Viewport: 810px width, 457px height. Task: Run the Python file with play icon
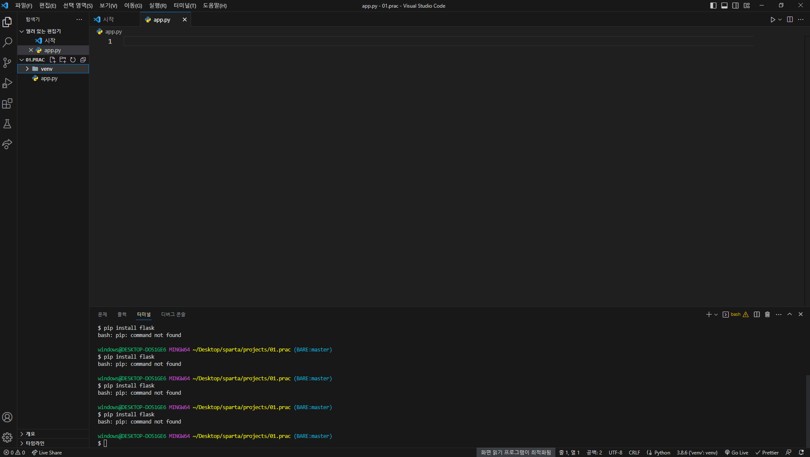tap(773, 20)
